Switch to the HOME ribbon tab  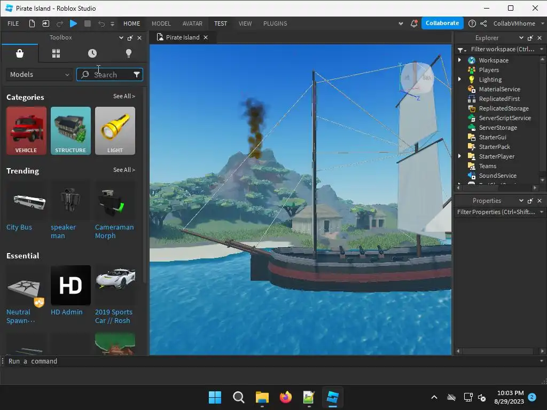131,23
